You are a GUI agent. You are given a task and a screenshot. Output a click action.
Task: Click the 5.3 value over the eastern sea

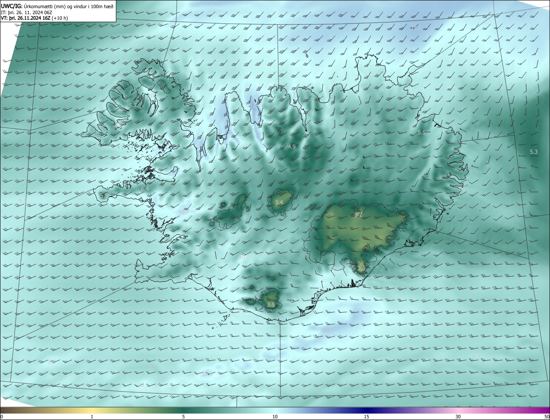[x=534, y=152]
